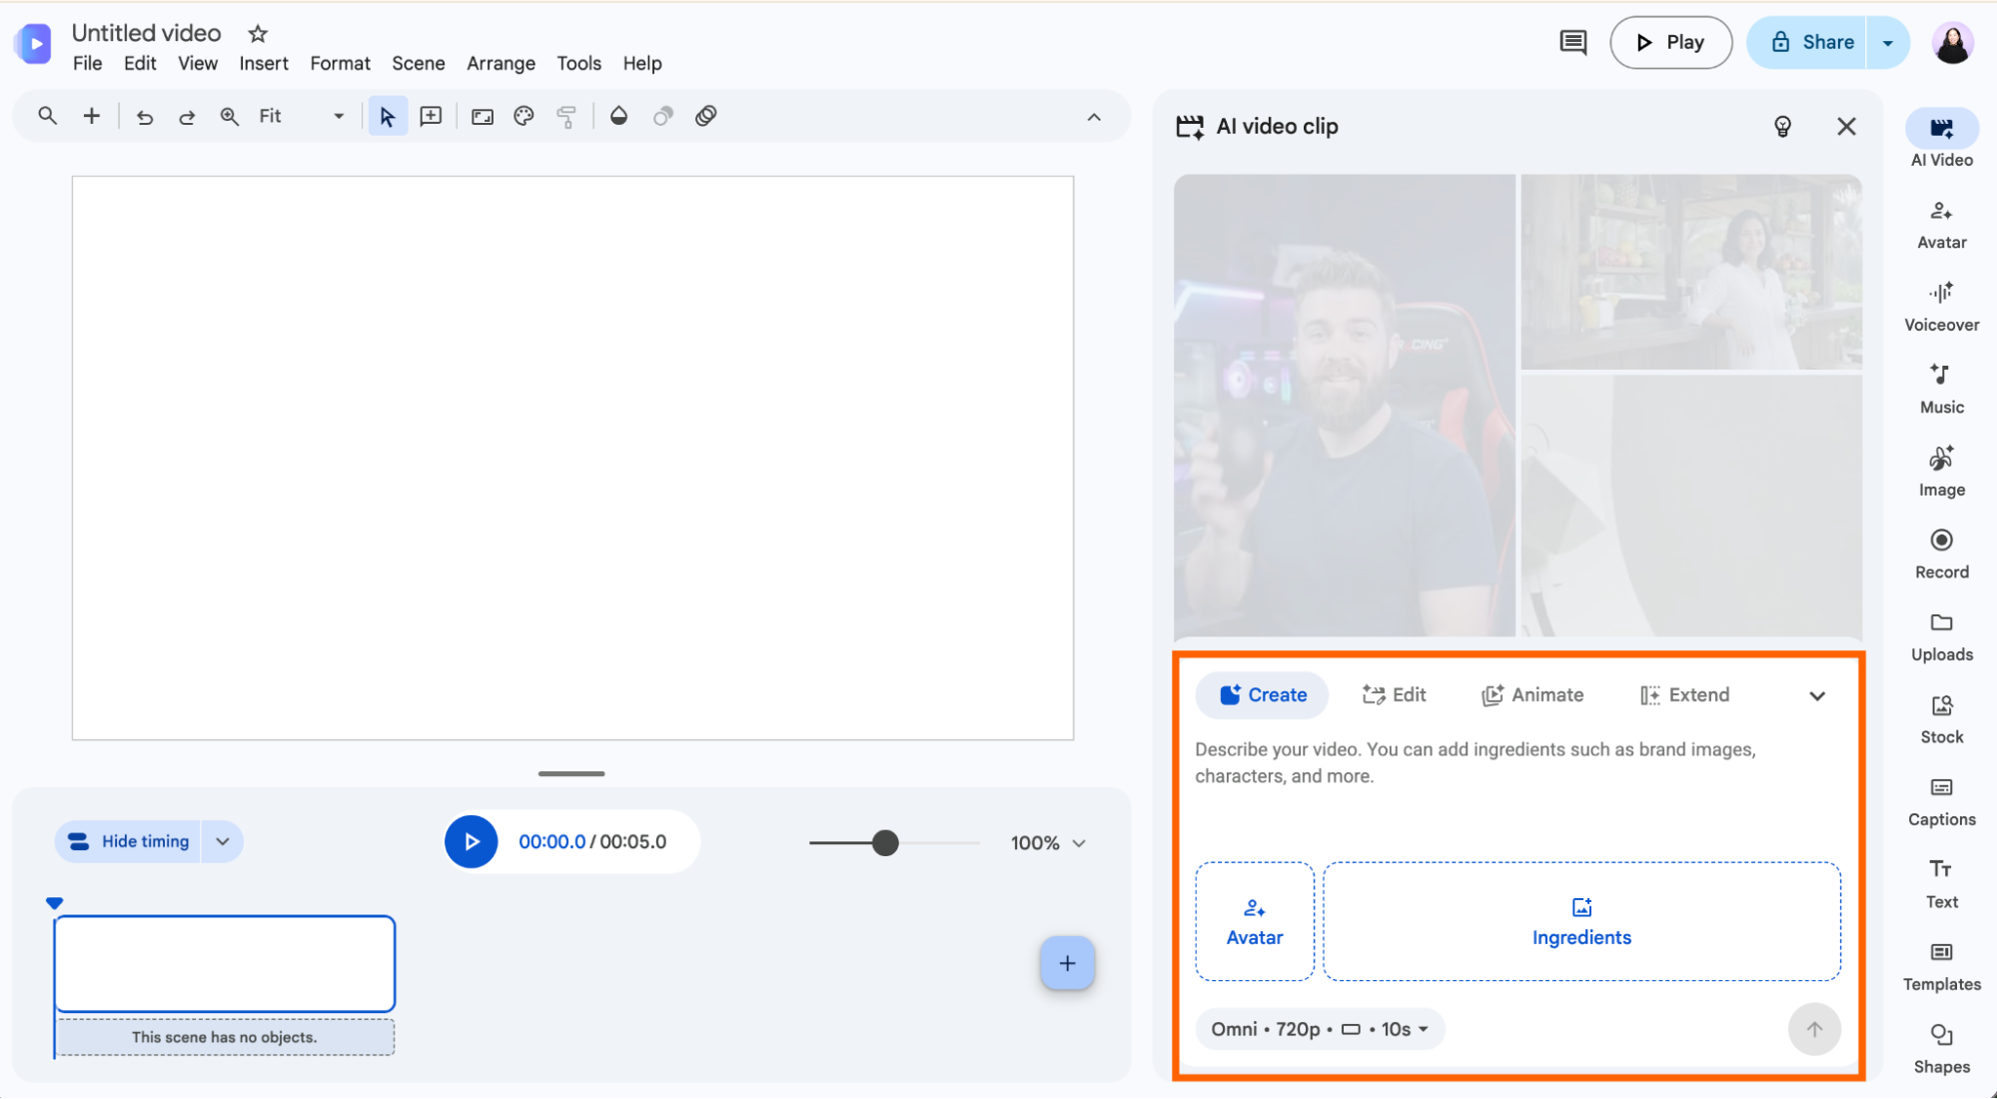Image resolution: width=1997 pixels, height=1099 pixels.
Task: Open the Captions sidebar tool
Action: [1941, 801]
